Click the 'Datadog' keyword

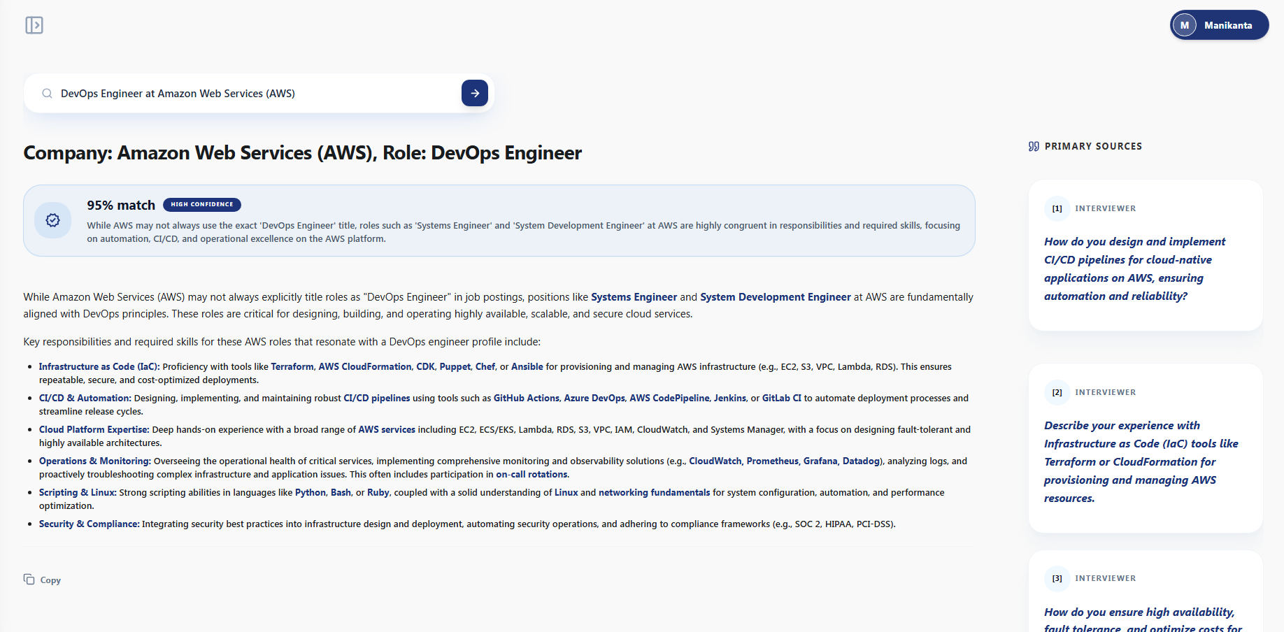861,461
